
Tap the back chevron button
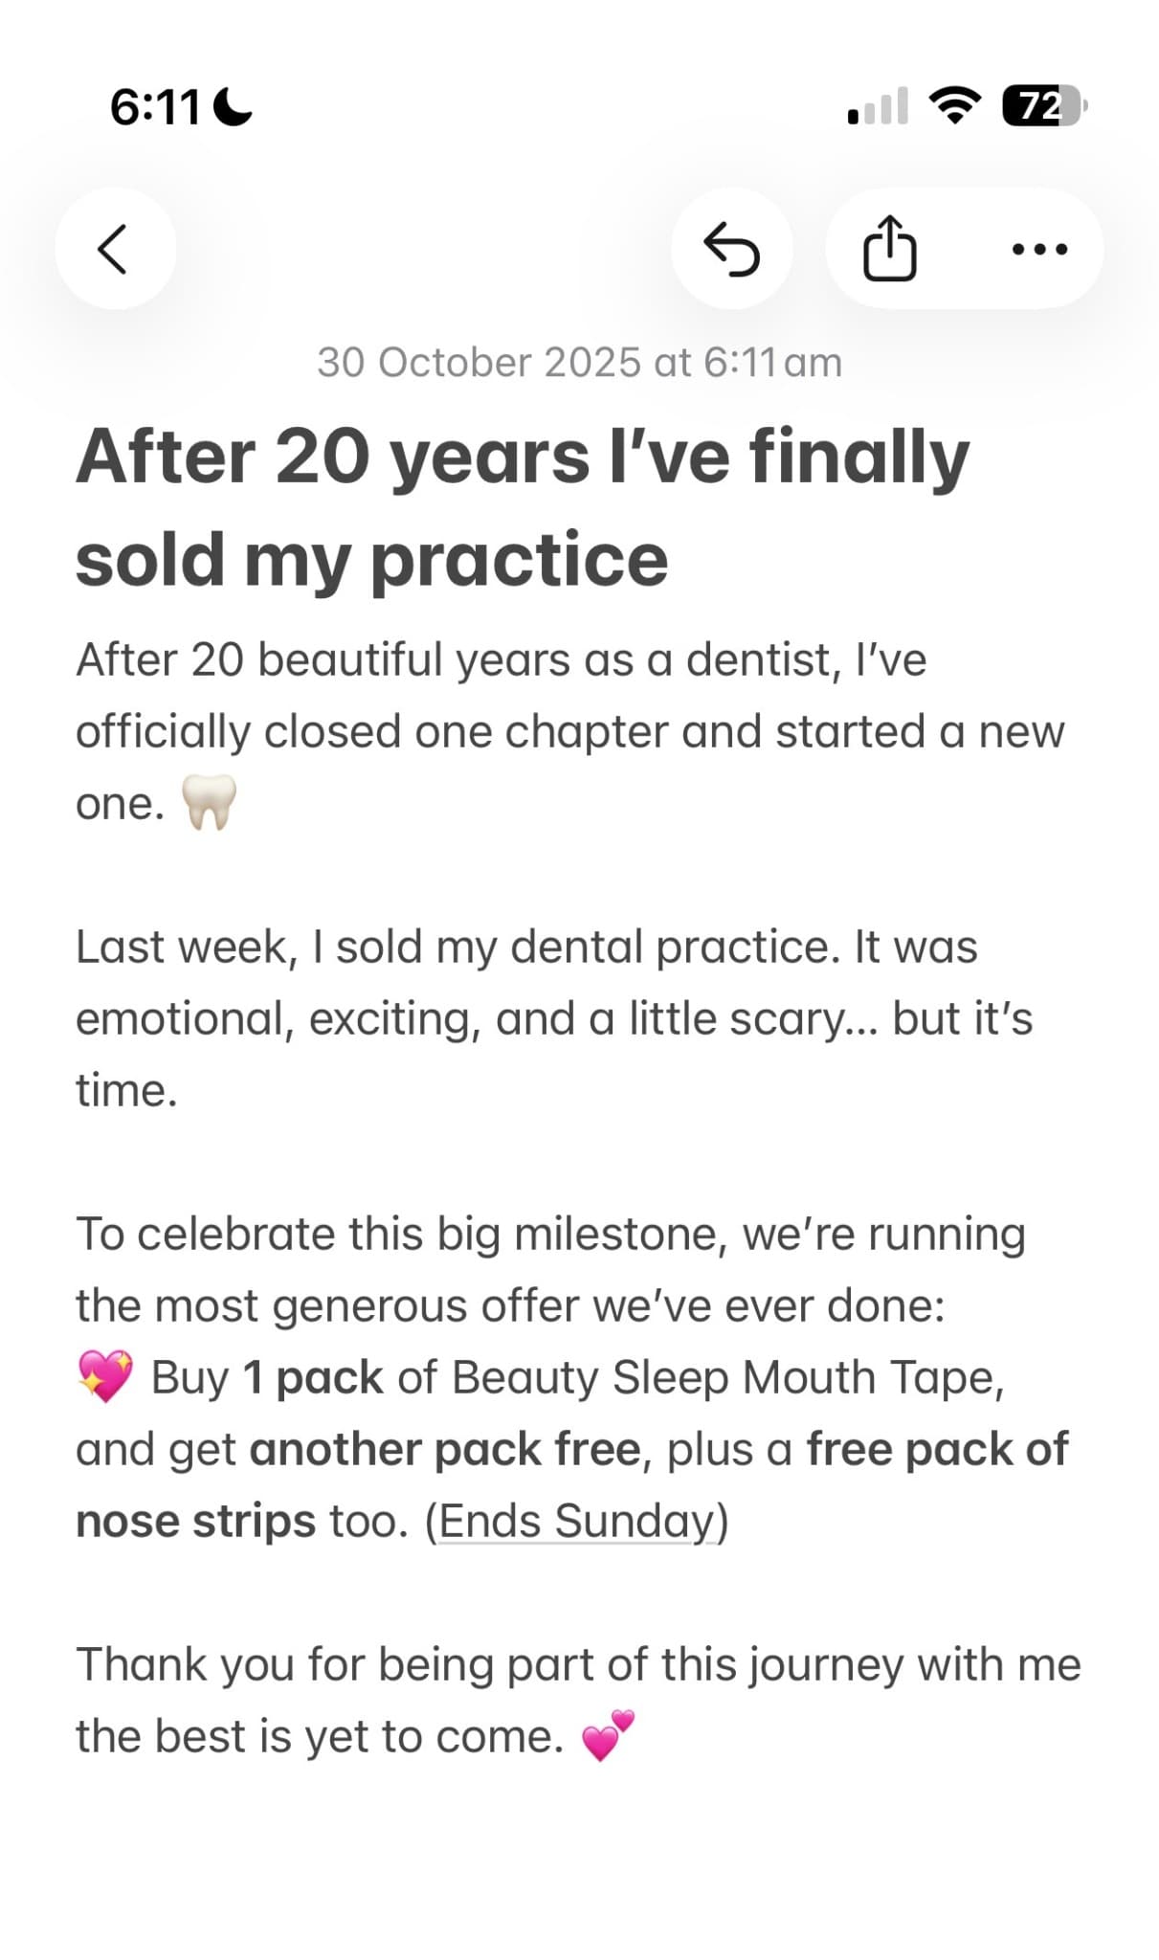click(x=115, y=249)
